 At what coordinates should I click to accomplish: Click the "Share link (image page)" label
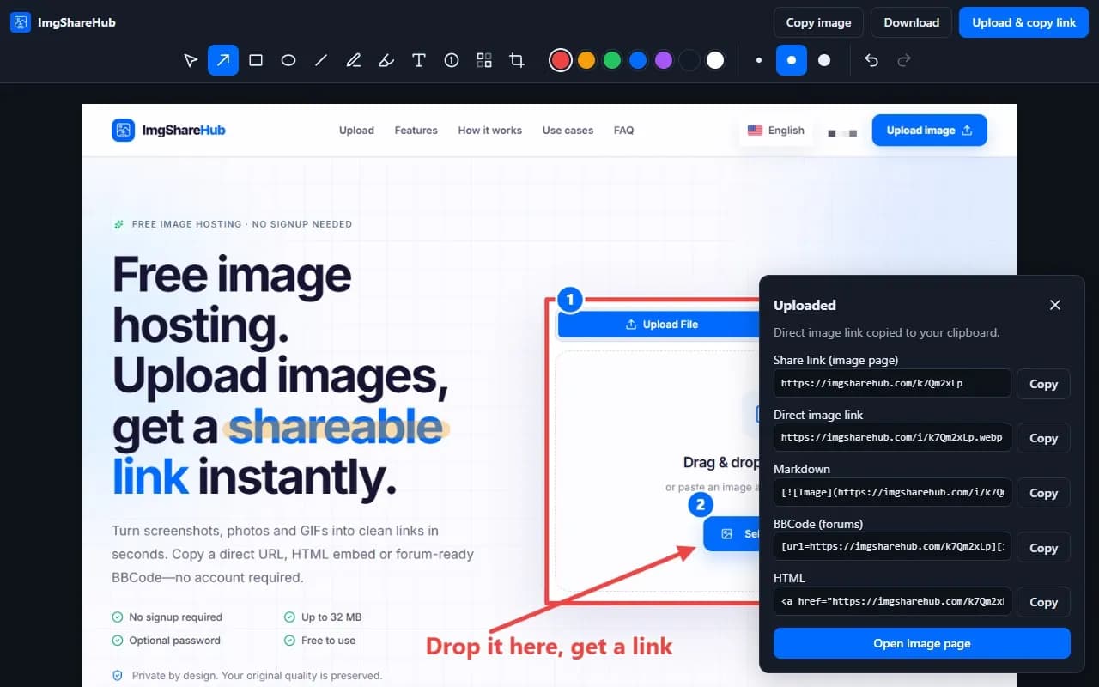(835, 360)
